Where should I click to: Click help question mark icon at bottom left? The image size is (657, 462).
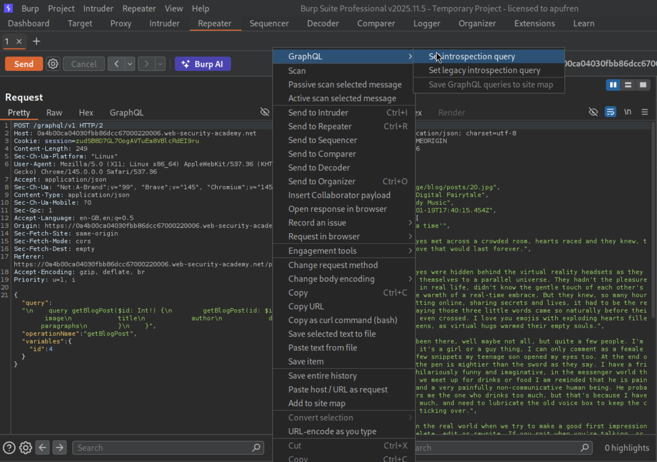pyautogui.click(x=9, y=448)
